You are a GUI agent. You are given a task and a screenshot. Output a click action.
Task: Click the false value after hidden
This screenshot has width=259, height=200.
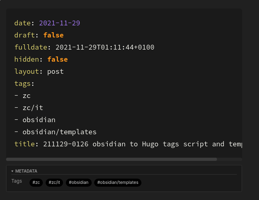(57, 59)
